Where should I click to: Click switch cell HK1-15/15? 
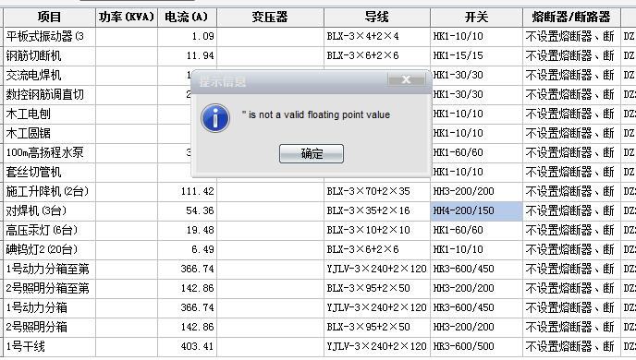(476, 56)
